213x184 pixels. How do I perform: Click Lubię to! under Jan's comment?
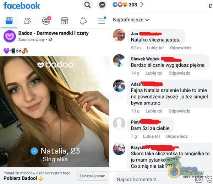(155, 48)
